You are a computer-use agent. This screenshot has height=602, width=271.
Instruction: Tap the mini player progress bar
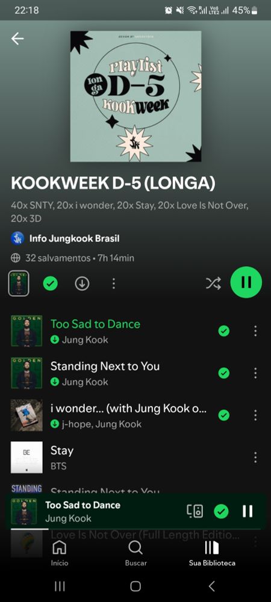[x=135, y=529]
